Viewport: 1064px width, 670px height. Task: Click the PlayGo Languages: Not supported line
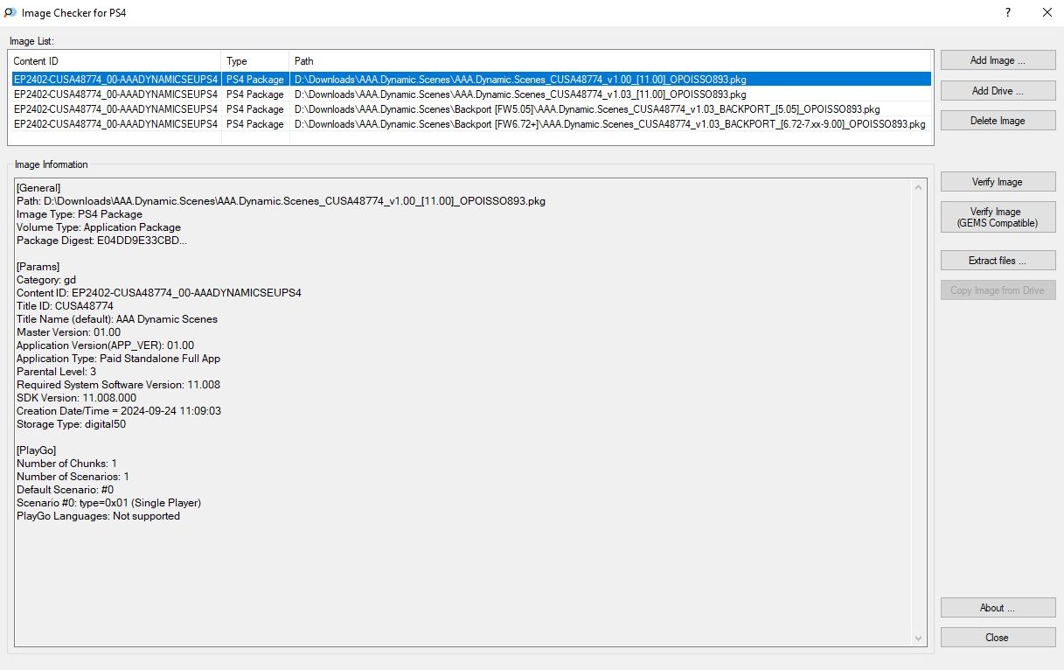[98, 516]
